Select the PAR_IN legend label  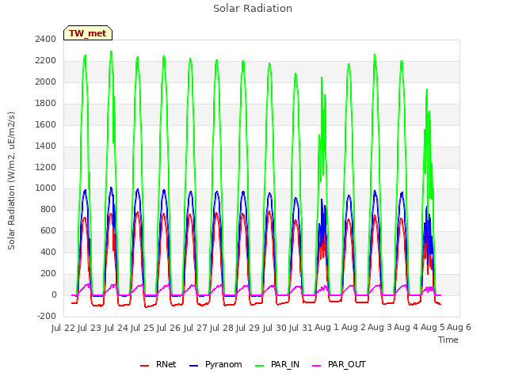[x=285, y=364]
